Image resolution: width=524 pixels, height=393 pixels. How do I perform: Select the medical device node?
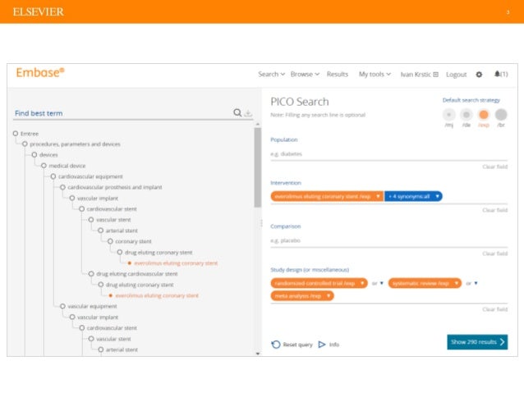coord(63,166)
